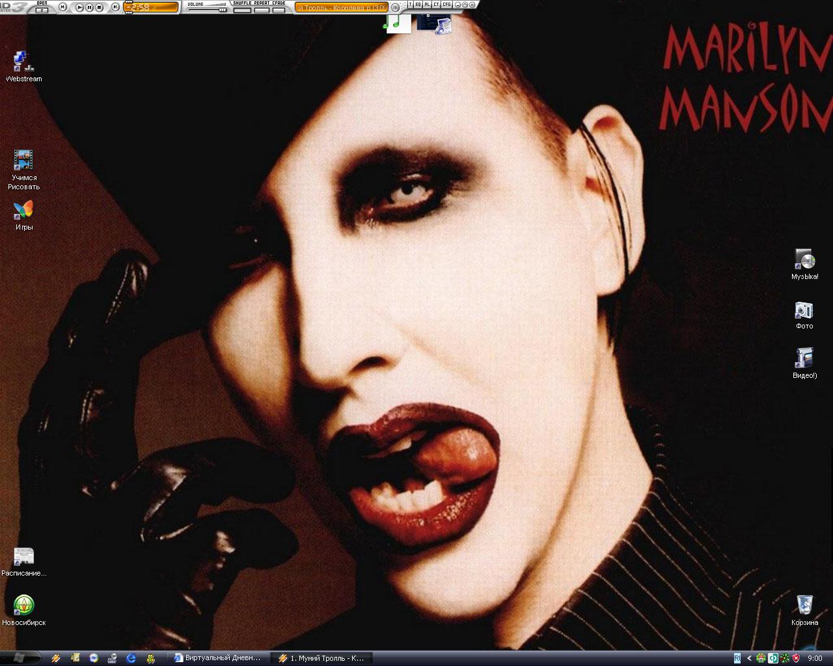Open the Корзина recycle bin

coord(805,610)
